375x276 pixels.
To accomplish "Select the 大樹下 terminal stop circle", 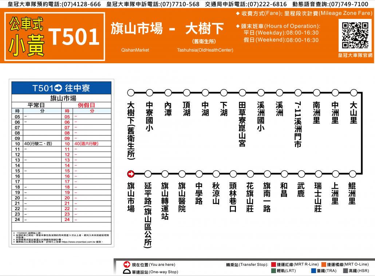I will coord(131,93).
